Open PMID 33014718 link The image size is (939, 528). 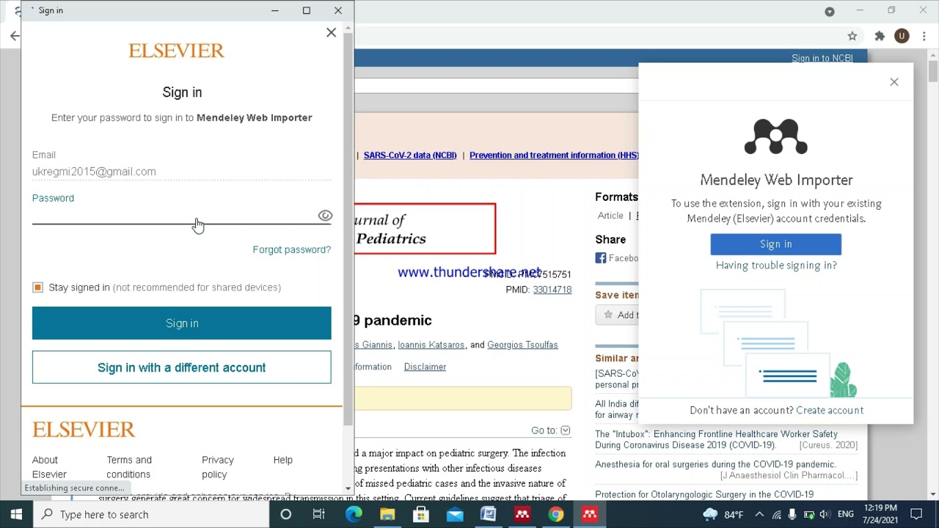point(552,290)
